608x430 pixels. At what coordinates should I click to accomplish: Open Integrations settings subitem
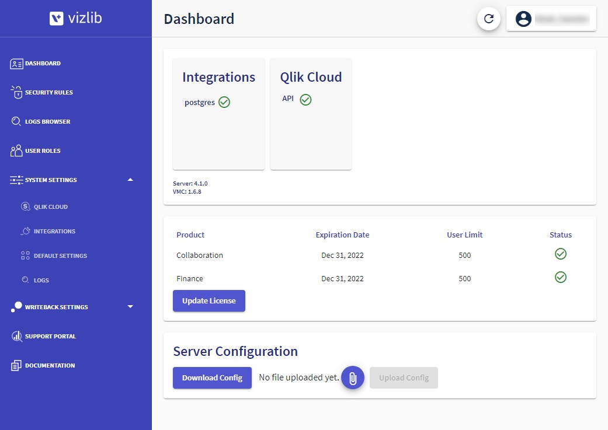(54, 231)
